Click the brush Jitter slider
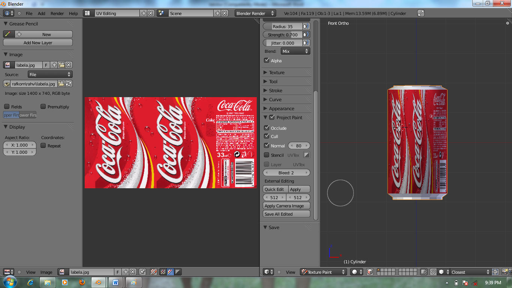 283,43
